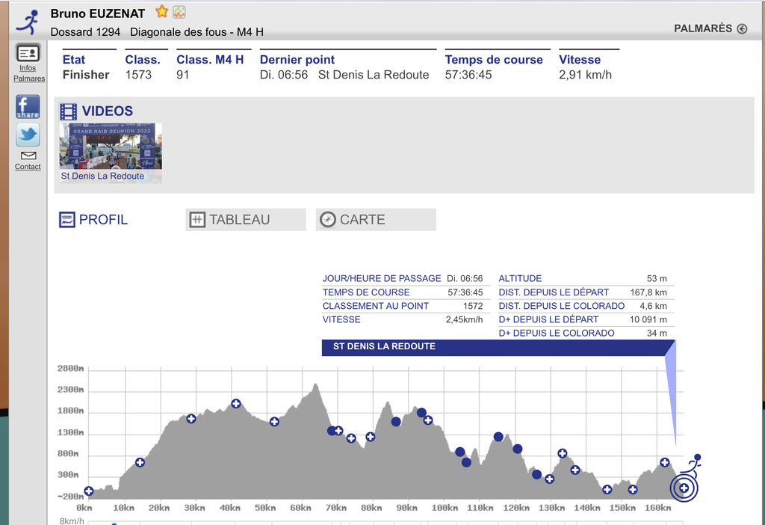Click the running man logo icon
Image resolution: width=765 pixels, height=525 pixels.
point(28,22)
